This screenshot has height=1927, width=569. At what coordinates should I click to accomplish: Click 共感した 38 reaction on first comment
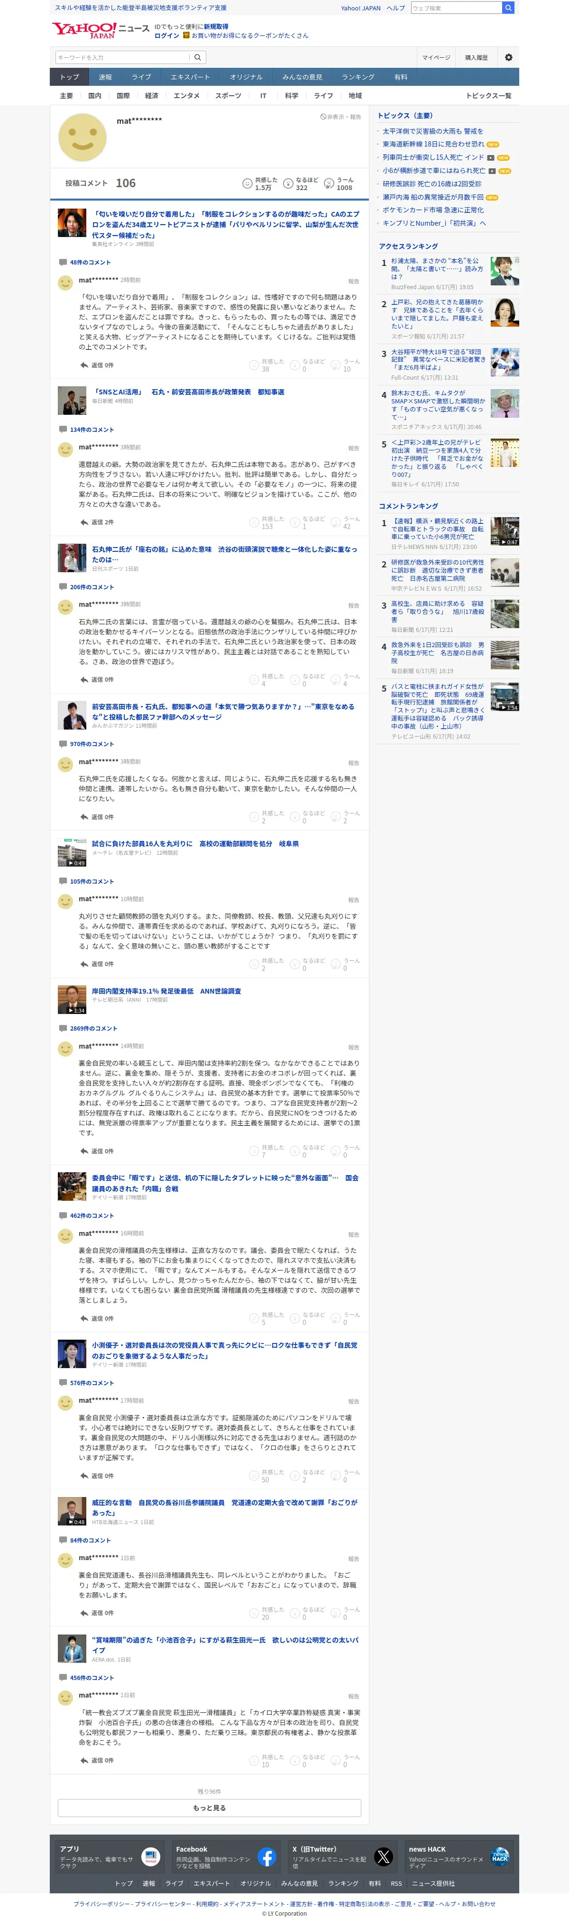pyautogui.click(x=254, y=365)
